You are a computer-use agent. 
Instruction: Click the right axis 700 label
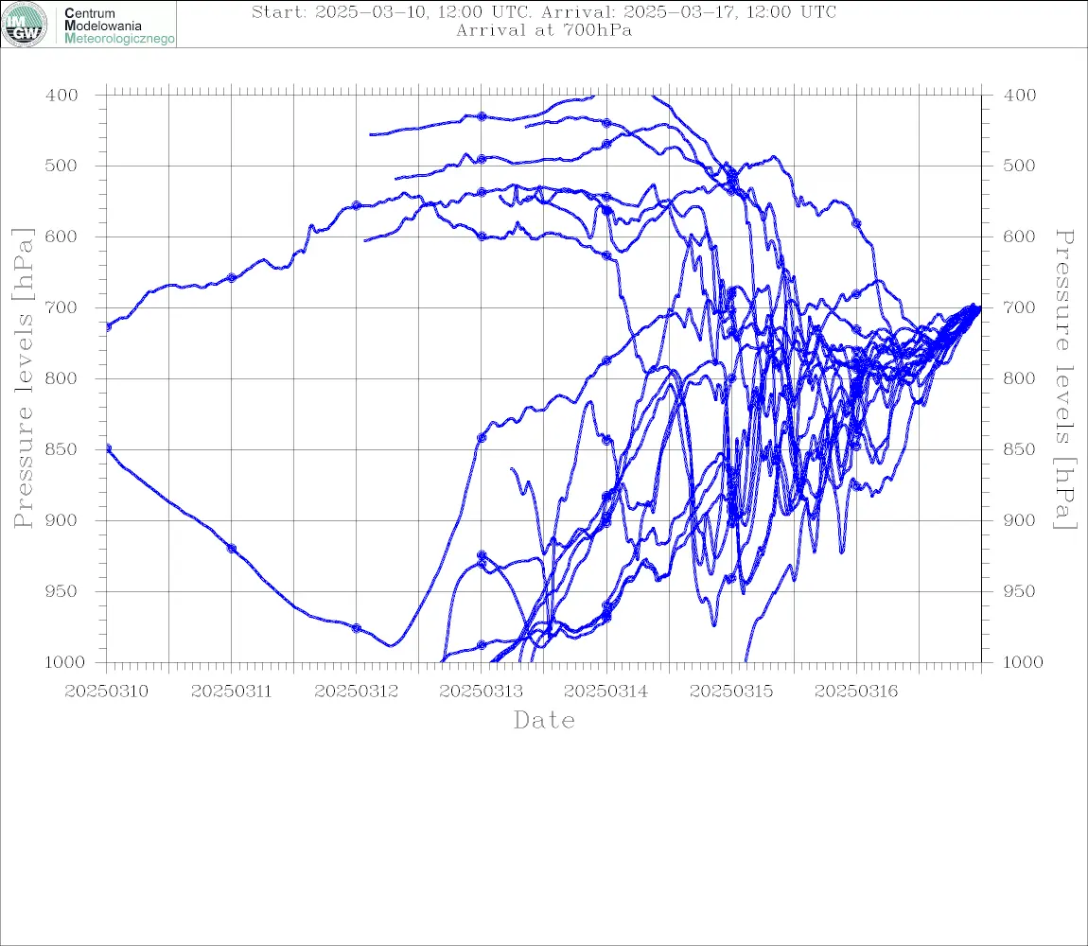pos(1020,307)
